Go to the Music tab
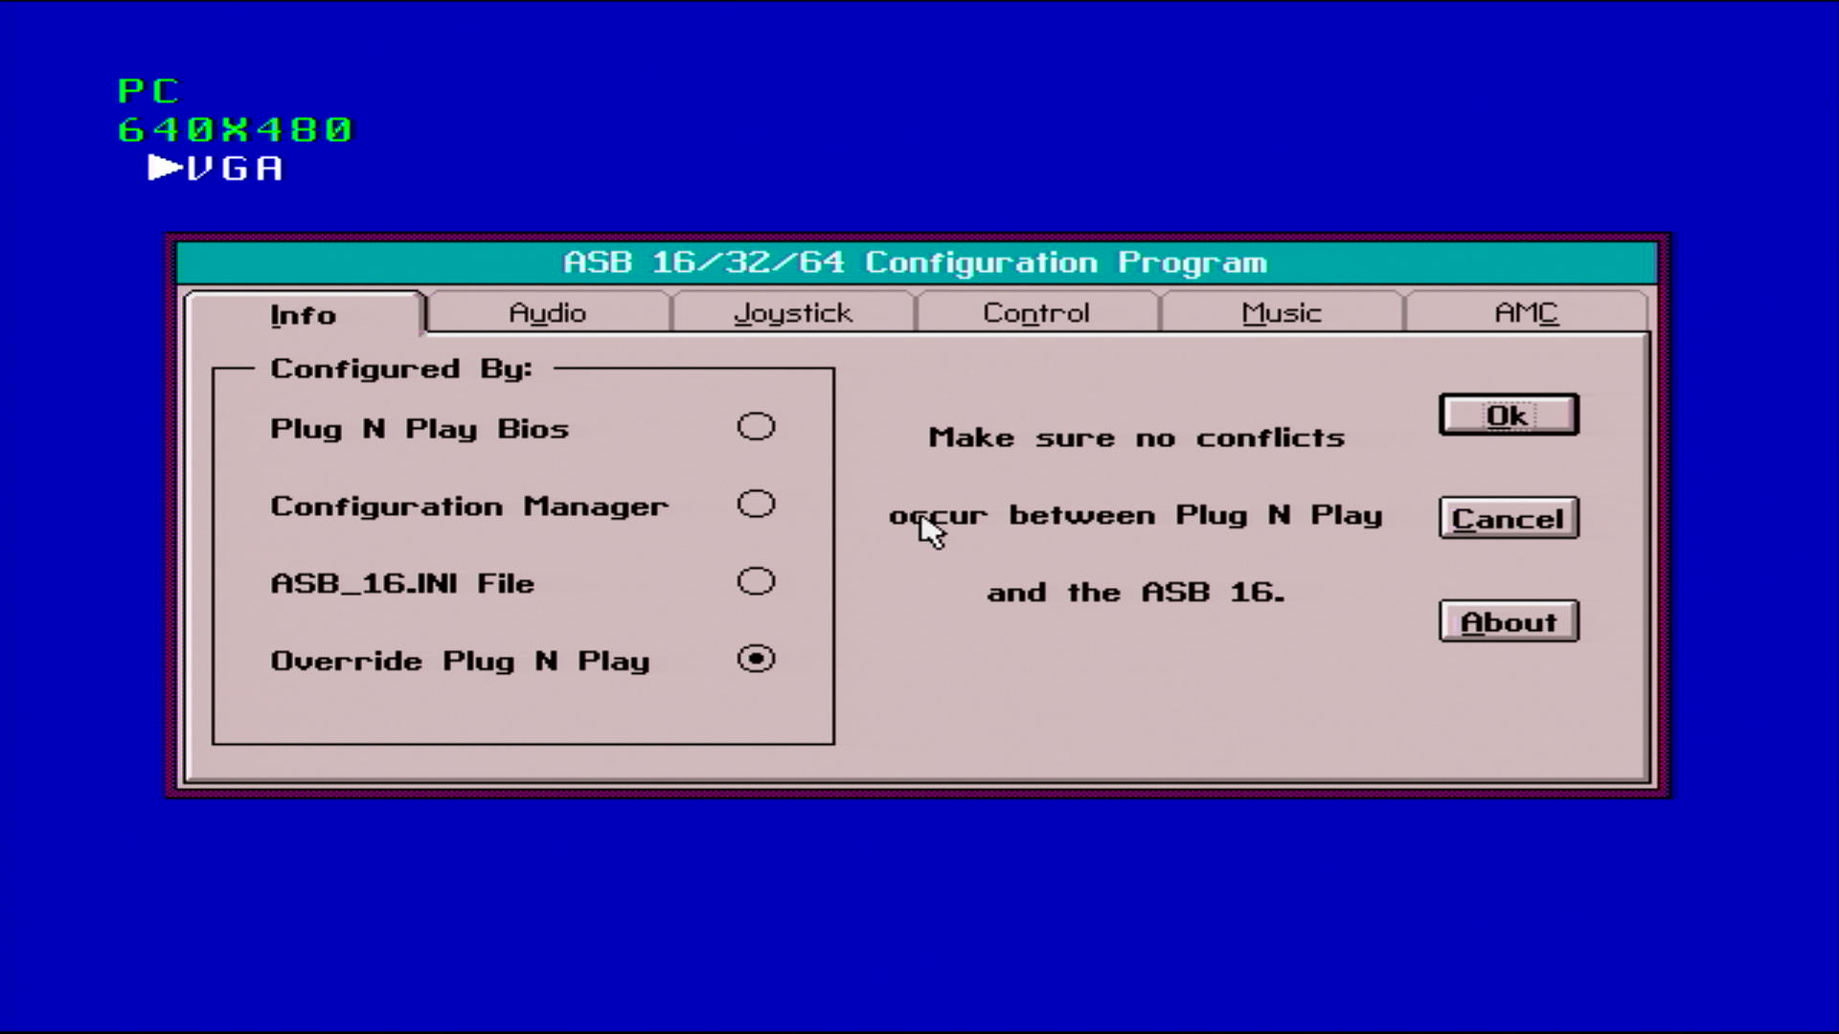This screenshot has width=1839, height=1034. click(1281, 313)
